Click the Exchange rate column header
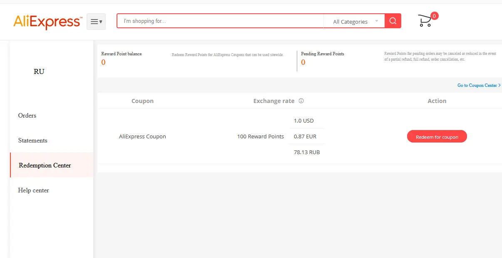Image resolution: width=502 pixels, height=258 pixels. tap(274, 101)
